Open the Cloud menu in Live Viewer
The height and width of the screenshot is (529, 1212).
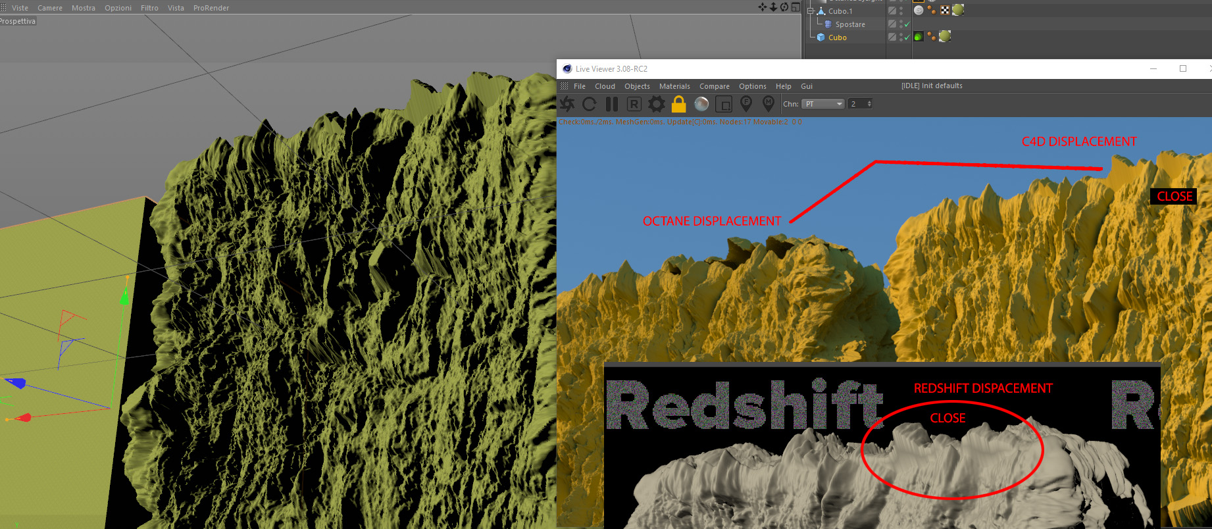pyautogui.click(x=605, y=86)
